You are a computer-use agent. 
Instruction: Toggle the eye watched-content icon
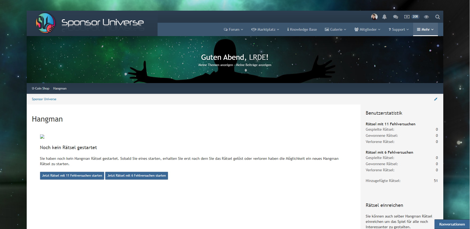click(x=426, y=17)
